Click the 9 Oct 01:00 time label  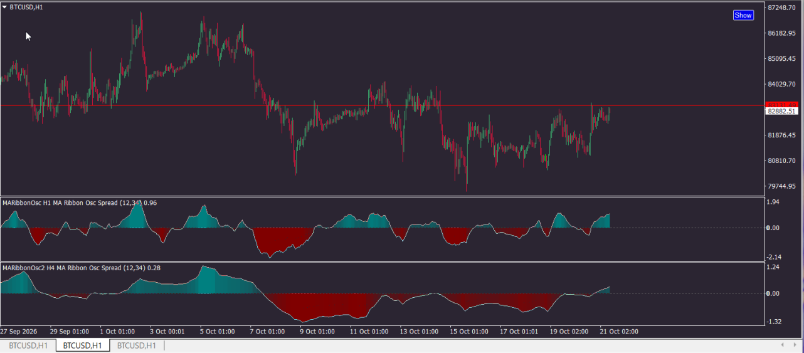pyautogui.click(x=317, y=332)
